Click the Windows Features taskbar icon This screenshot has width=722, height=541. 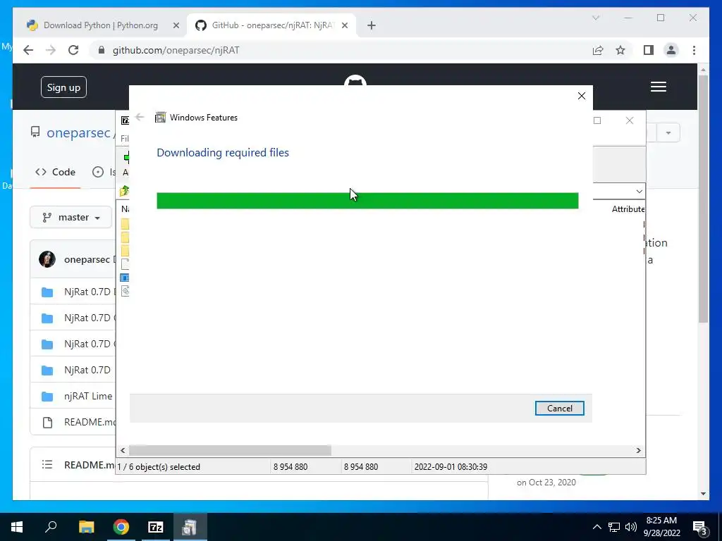(x=190, y=527)
